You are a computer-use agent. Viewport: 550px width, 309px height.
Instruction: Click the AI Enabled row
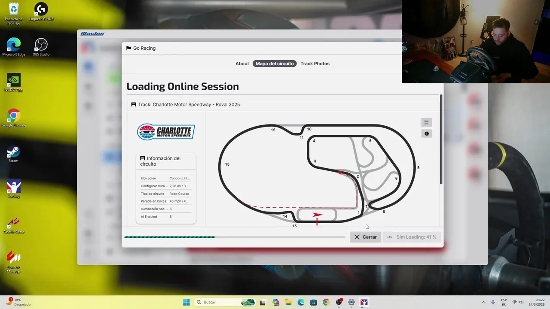(x=166, y=216)
